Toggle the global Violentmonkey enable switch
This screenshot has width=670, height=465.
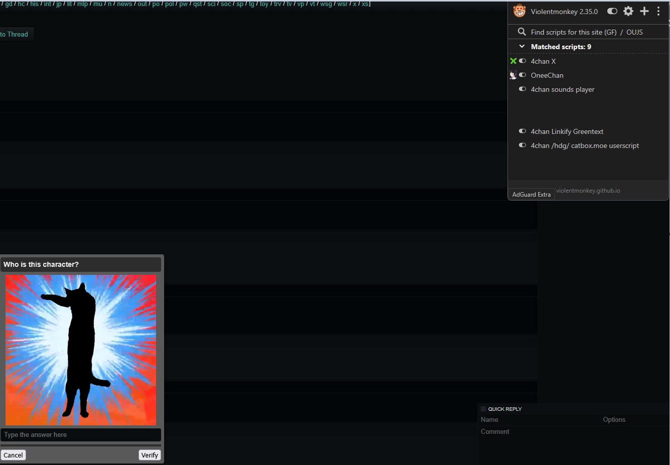pos(612,11)
